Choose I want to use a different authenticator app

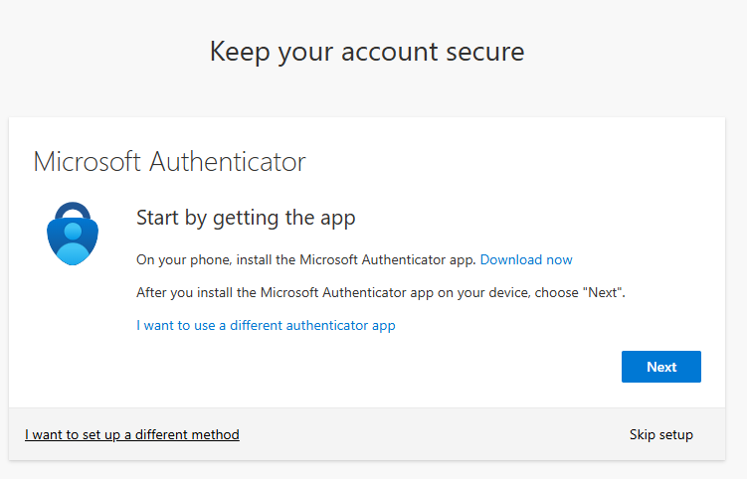tap(266, 326)
